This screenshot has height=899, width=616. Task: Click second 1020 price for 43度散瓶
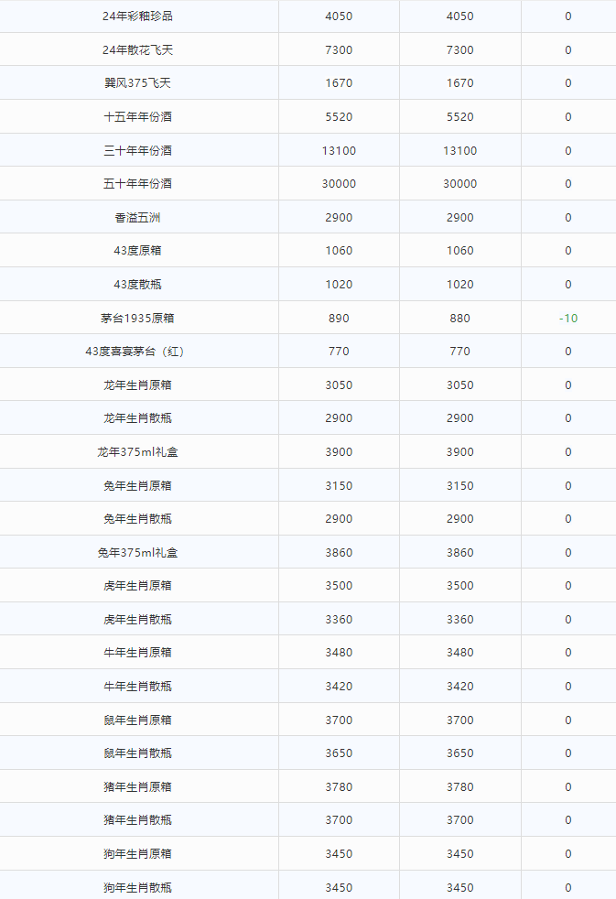460,285
